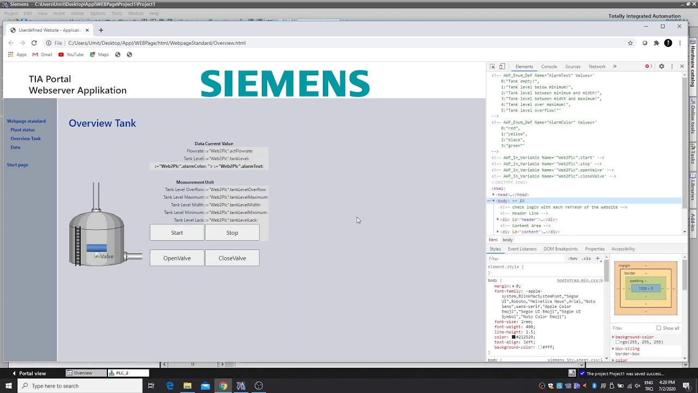Expand the div id="header" node
698x393 pixels.
(x=498, y=219)
